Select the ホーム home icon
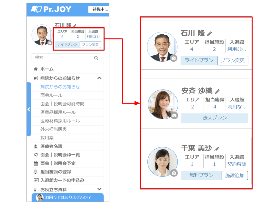Viewport: 275px width, 206px height. click(35, 69)
